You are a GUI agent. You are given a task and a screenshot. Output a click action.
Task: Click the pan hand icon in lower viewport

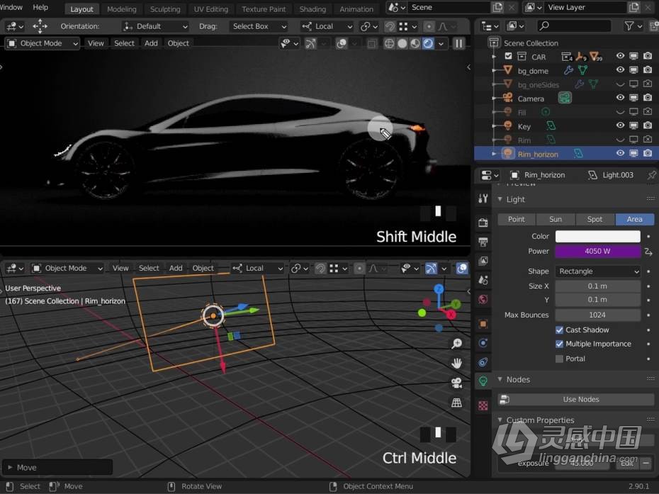coord(456,363)
